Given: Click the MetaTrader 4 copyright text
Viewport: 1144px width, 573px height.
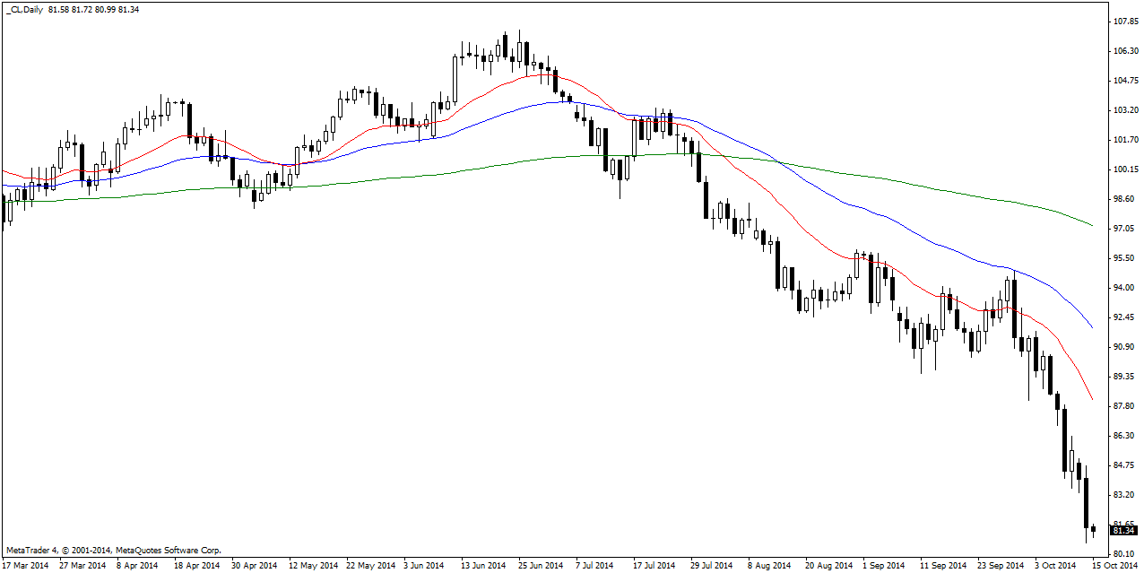Looking at the screenshot, I should [x=113, y=551].
